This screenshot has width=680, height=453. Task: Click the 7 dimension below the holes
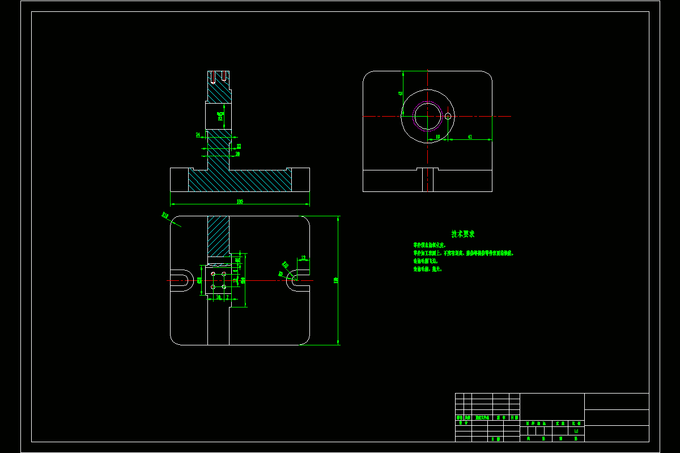(x=227, y=297)
